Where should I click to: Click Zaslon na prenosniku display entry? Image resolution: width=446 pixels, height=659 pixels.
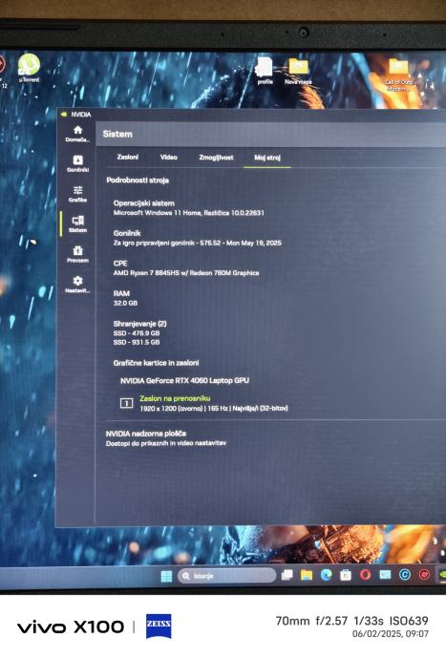tap(175, 398)
